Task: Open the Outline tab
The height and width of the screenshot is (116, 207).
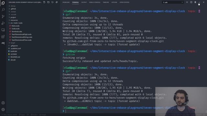Action: pyautogui.click(x=114, y=2)
